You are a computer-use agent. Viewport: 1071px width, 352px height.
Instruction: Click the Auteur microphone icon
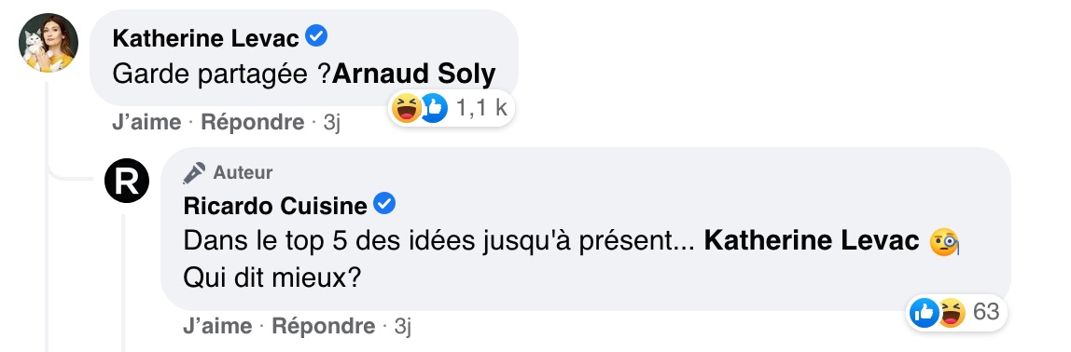tap(194, 173)
